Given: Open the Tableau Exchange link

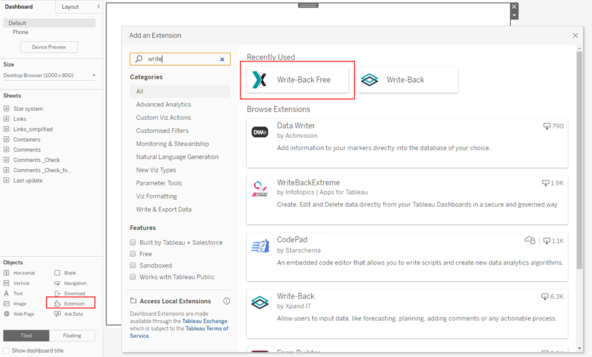Looking at the screenshot, I should pos(205,321).
